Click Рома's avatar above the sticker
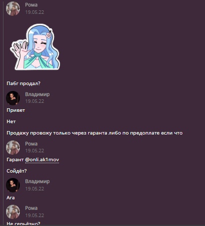This screenshot has width=205, height=226. 13,9
